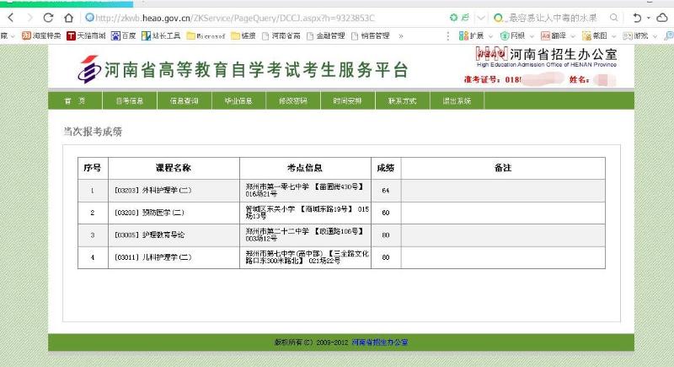Click the 准考证号 label text
This screenshot has width=674, height=367.
click(483, 79)
